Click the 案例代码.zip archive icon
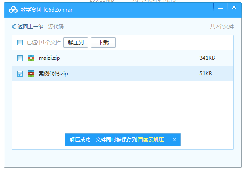The height and width of the screenshot is (169, 242). 31,74
